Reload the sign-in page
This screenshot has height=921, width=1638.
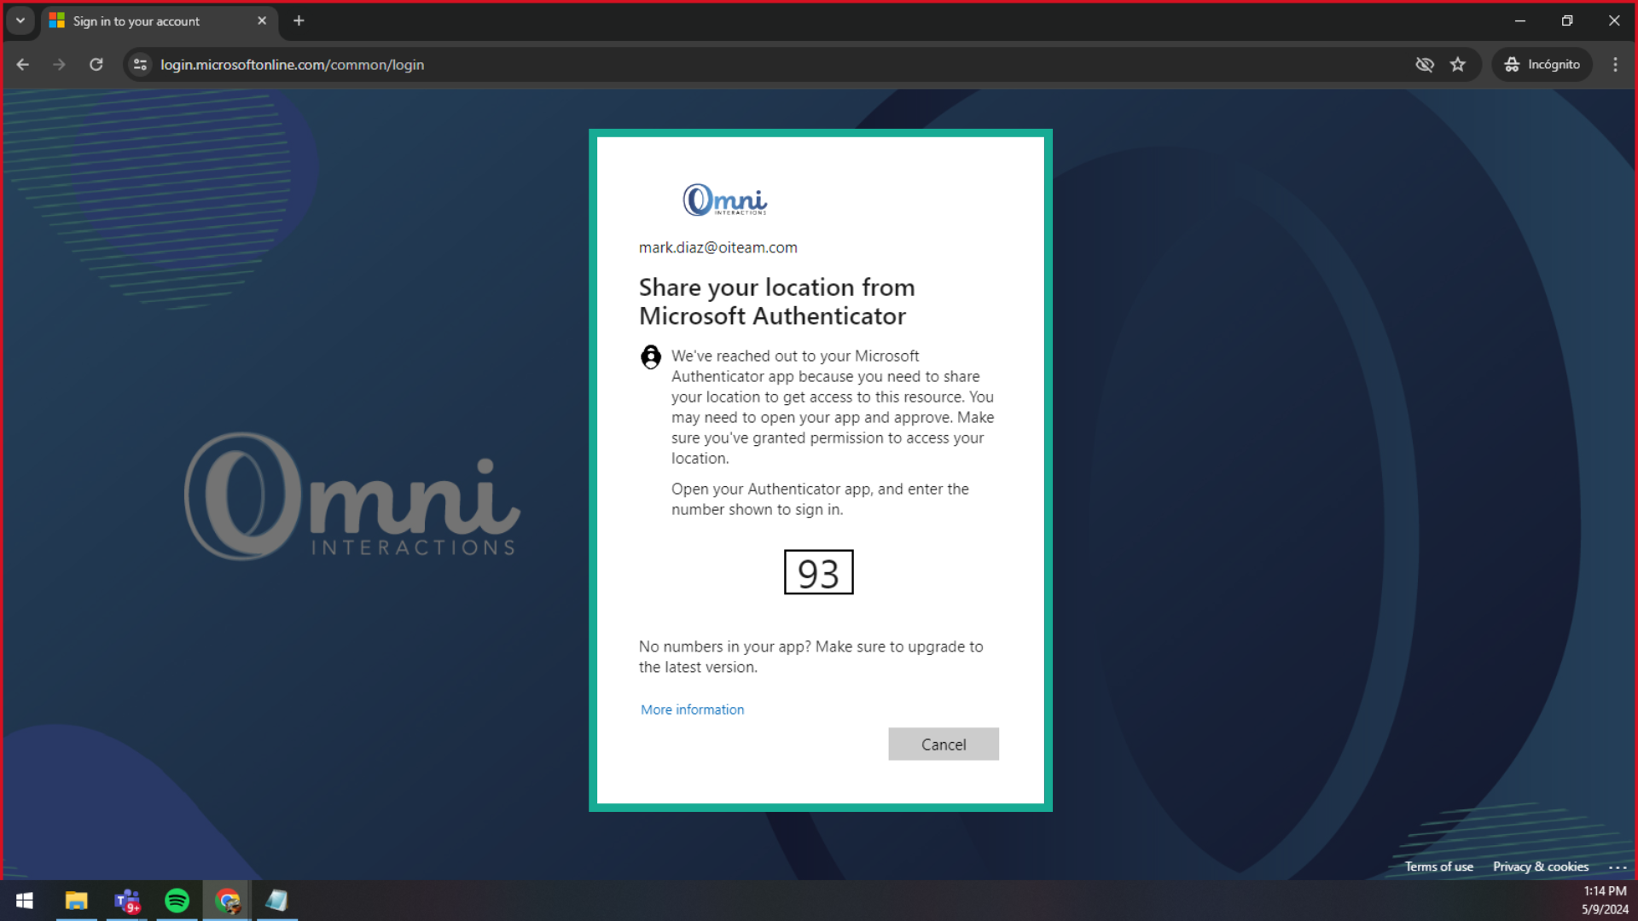click(96, 65)
